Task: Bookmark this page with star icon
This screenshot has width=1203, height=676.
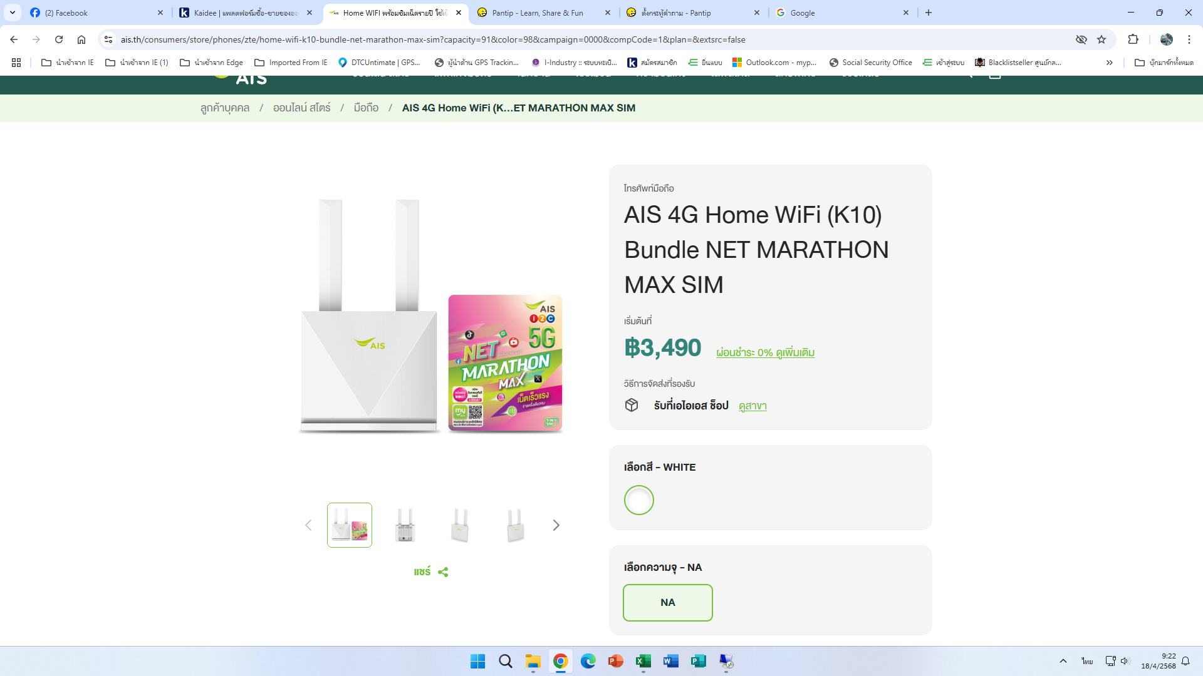Action: 1101,39
